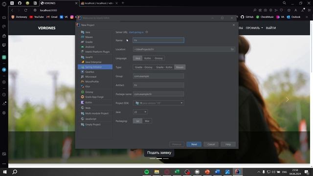The image size is (313, 176).
Task: Open the YouTube bookmark
Action: tap(37, 17)
